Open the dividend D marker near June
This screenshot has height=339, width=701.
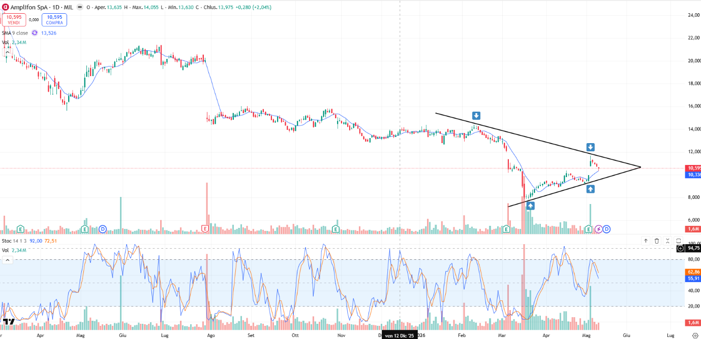tap(102, 229)
